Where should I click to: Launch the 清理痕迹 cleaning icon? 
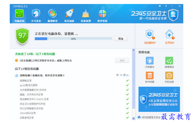click(x=169, y=61)
